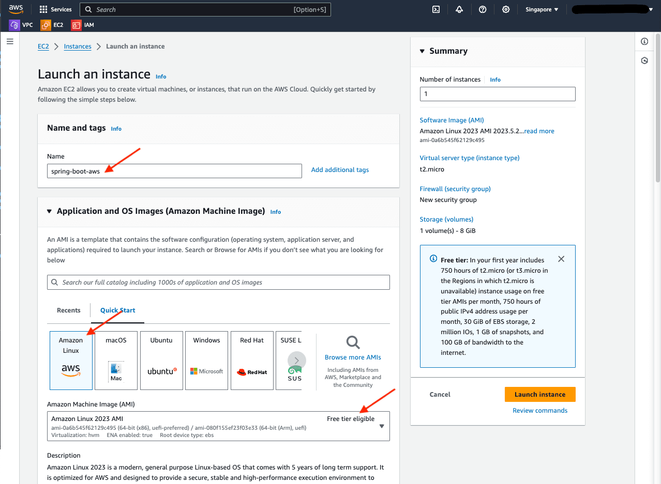
Task: Dismiss the Free tier info box
Action: coord(561,259)
